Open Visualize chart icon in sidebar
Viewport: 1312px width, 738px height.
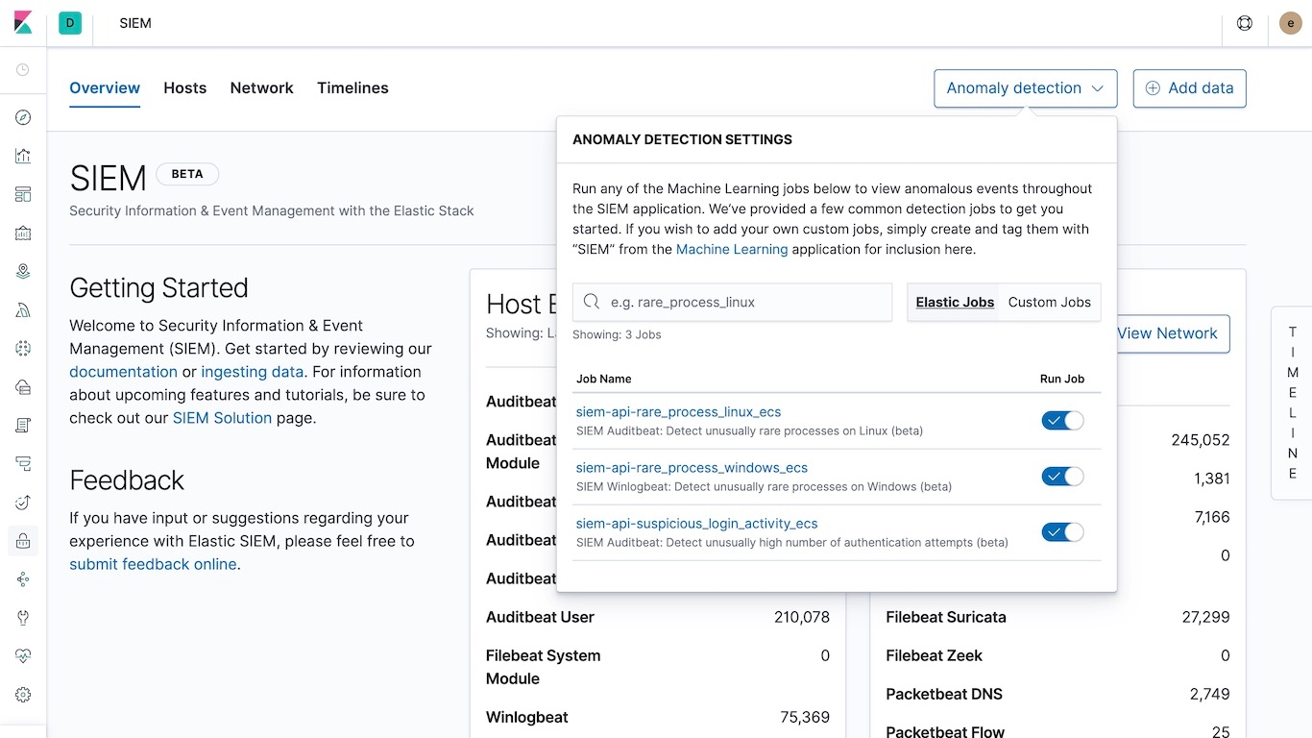[x=23, y=156]
